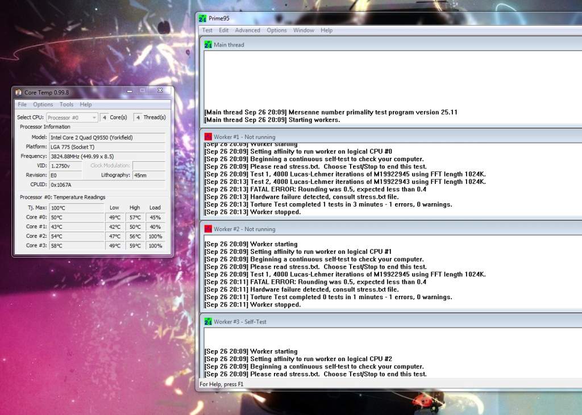Click Worker #3 'logical CPU #2' affinity line
Viewport: 582px width, 415px height.
[x=298, y=359]
